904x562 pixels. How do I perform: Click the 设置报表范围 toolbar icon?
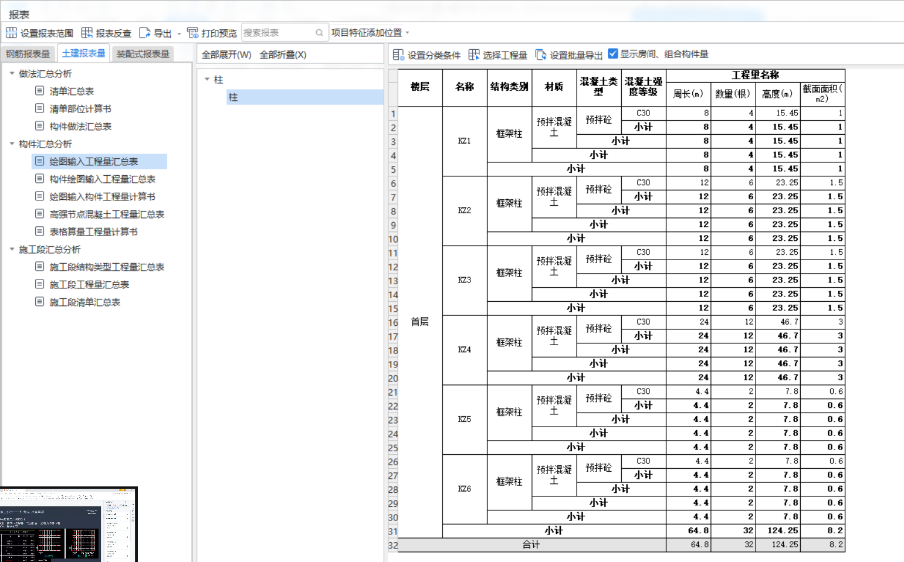click(x=11, y=33)
